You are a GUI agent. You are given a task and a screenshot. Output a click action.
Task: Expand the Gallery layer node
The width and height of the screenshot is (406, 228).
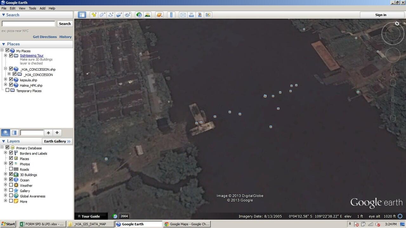[x=5, y=190]
